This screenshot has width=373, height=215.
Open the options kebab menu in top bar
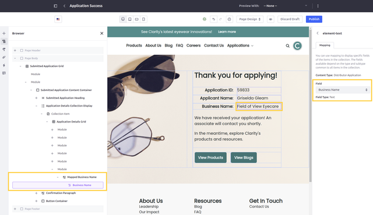[x=318, y=6]
